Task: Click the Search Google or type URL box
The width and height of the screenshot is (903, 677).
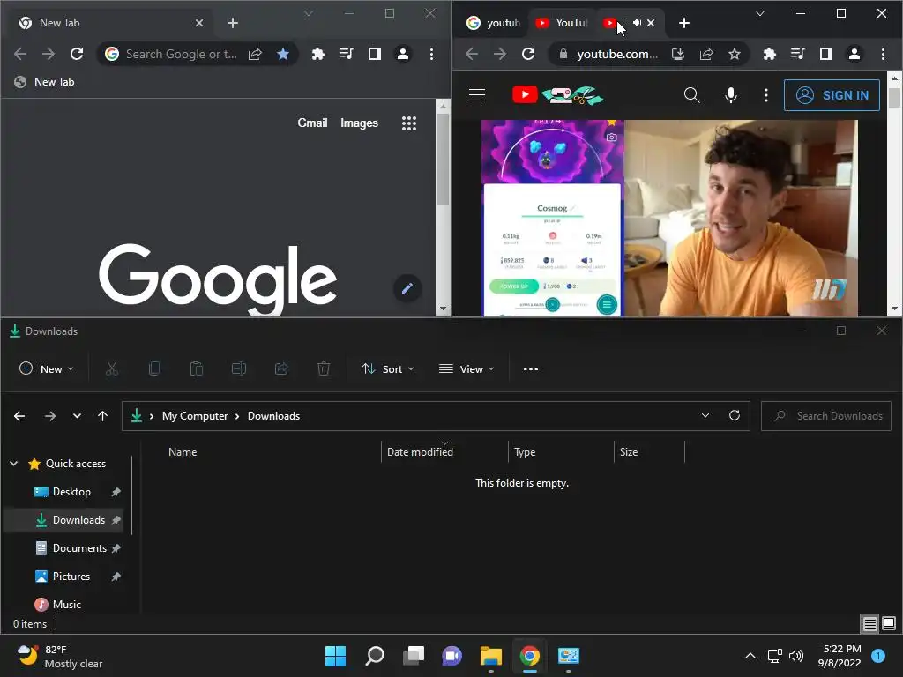Action: [181, 54]
